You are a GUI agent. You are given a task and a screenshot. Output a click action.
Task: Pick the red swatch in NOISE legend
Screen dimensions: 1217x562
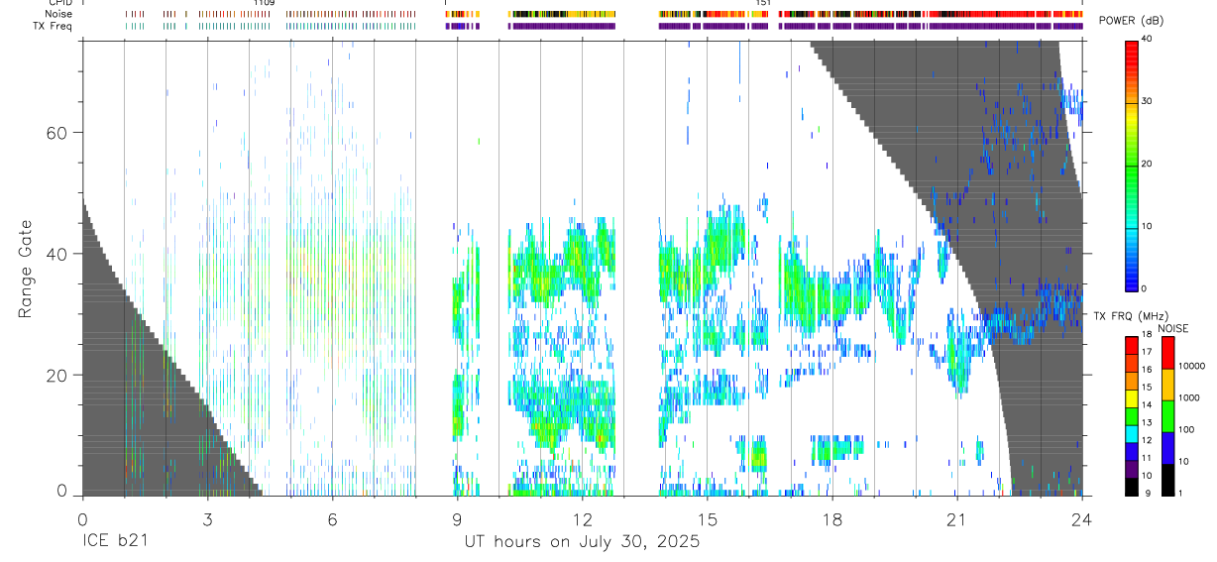1167,352
